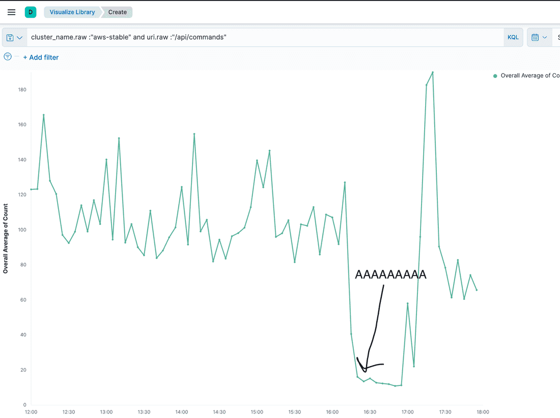This screenshot has height=418, width=560.
Task: Click the legend's green series dot
Action: tap(495, 76)
